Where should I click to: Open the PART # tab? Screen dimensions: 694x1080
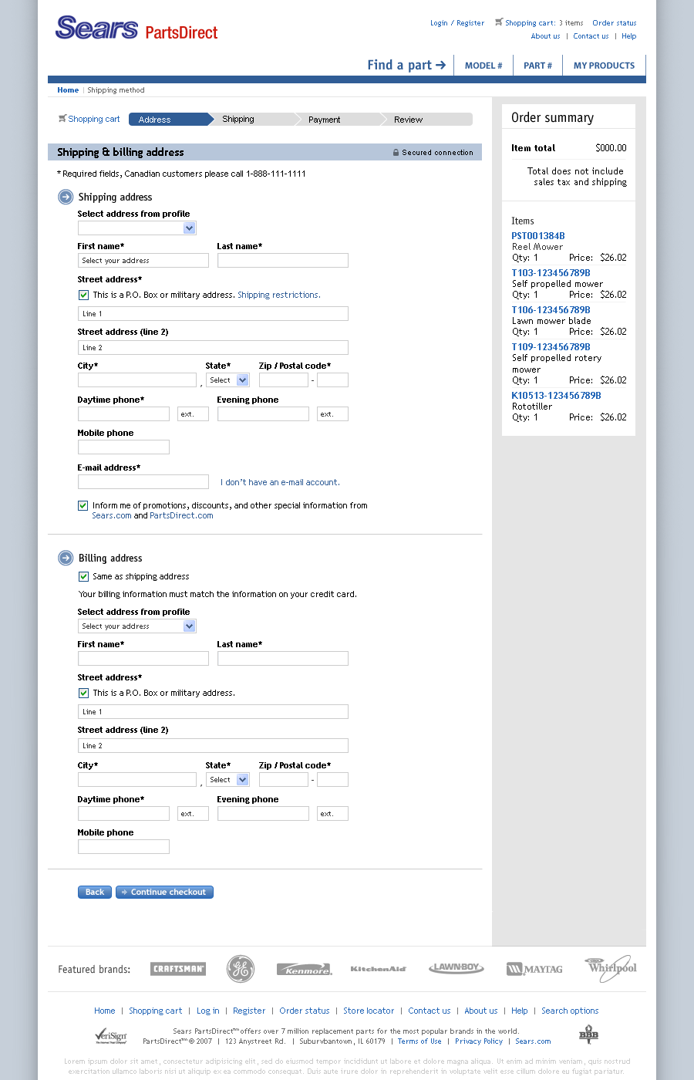point(537,66)
